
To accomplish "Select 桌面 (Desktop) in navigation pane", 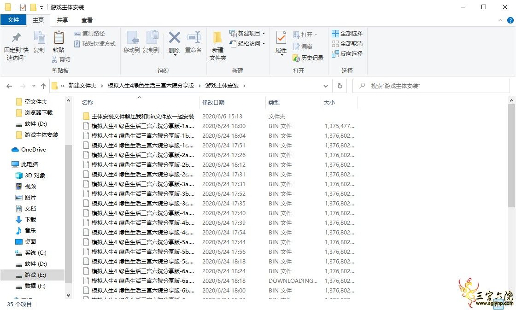I will click(x=26, y=241).
